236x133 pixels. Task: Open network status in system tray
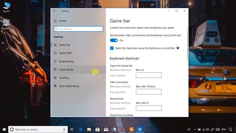204,129
